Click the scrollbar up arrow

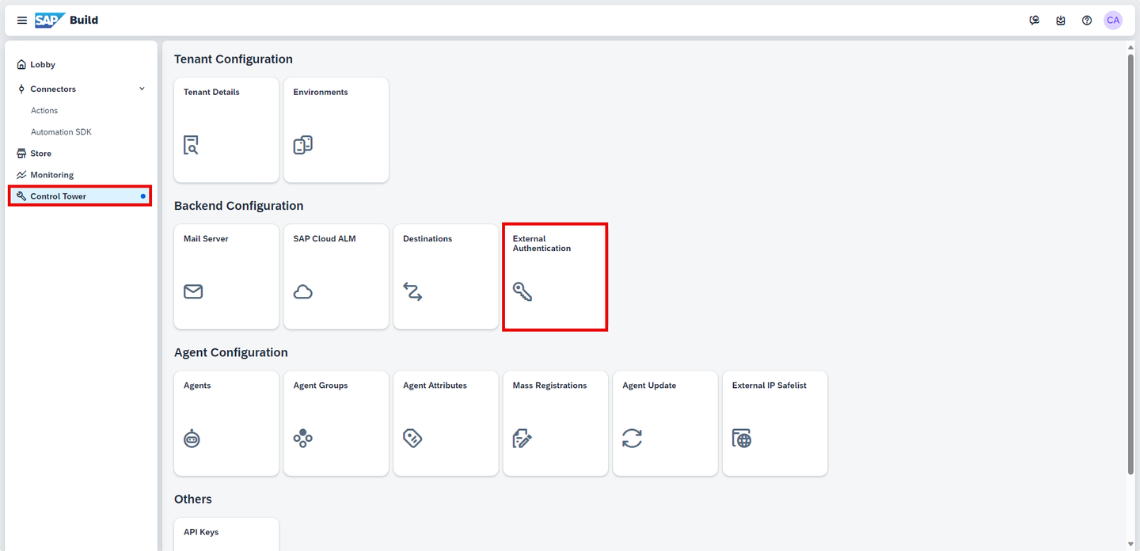click(1130, 47)
